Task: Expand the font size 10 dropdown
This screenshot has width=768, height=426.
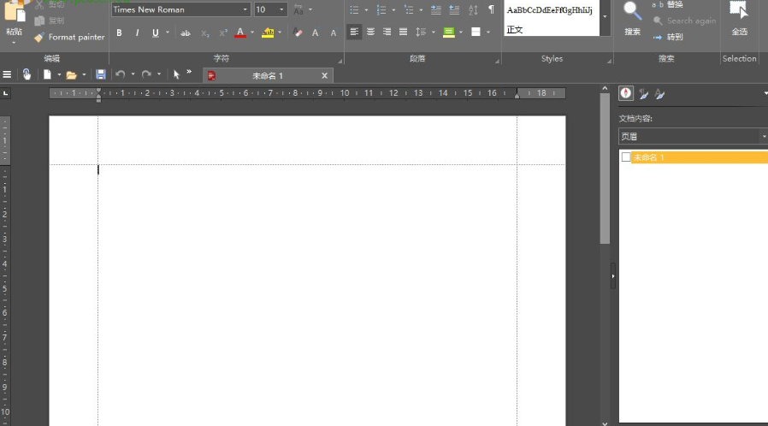Action: point(282,10)
